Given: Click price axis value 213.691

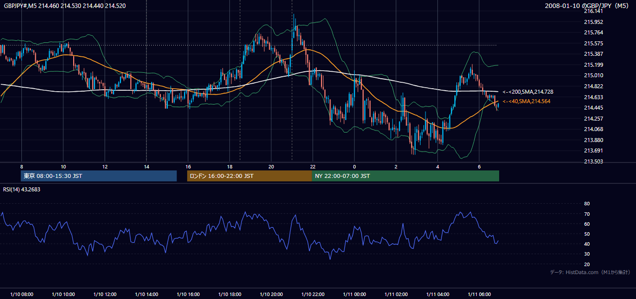Looking at the screenshot, I should 593,150.
